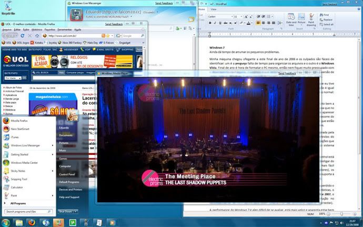Viewport: 363px width, 227px height.
Task: Click the Bold button in WordPad
Action: click(209, 23)
